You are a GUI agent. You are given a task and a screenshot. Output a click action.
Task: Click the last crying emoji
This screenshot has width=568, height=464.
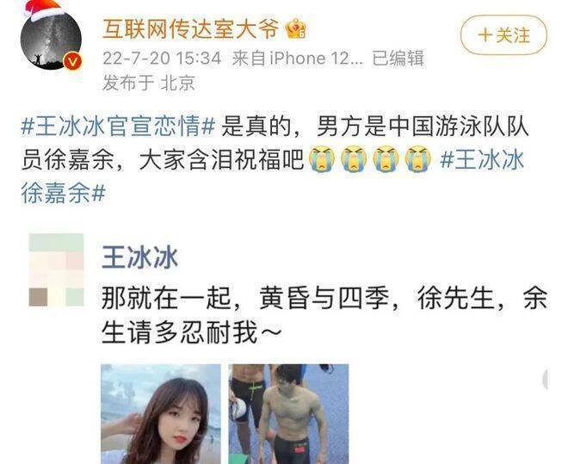pos(418,159)
